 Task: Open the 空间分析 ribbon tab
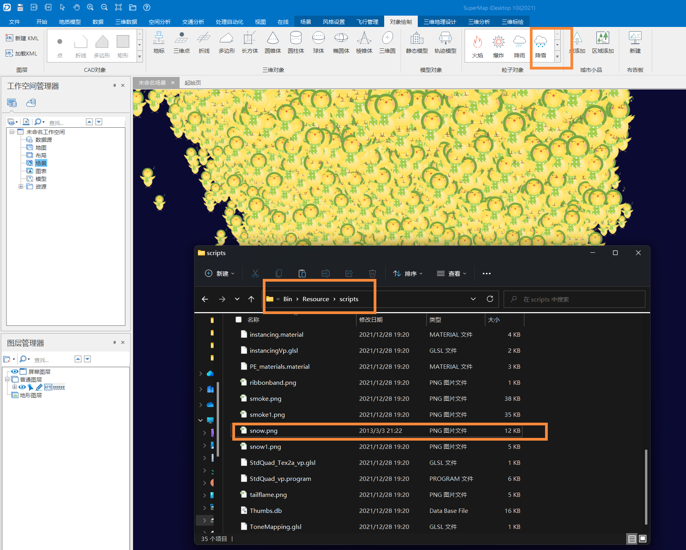click(x=159, y=21)
